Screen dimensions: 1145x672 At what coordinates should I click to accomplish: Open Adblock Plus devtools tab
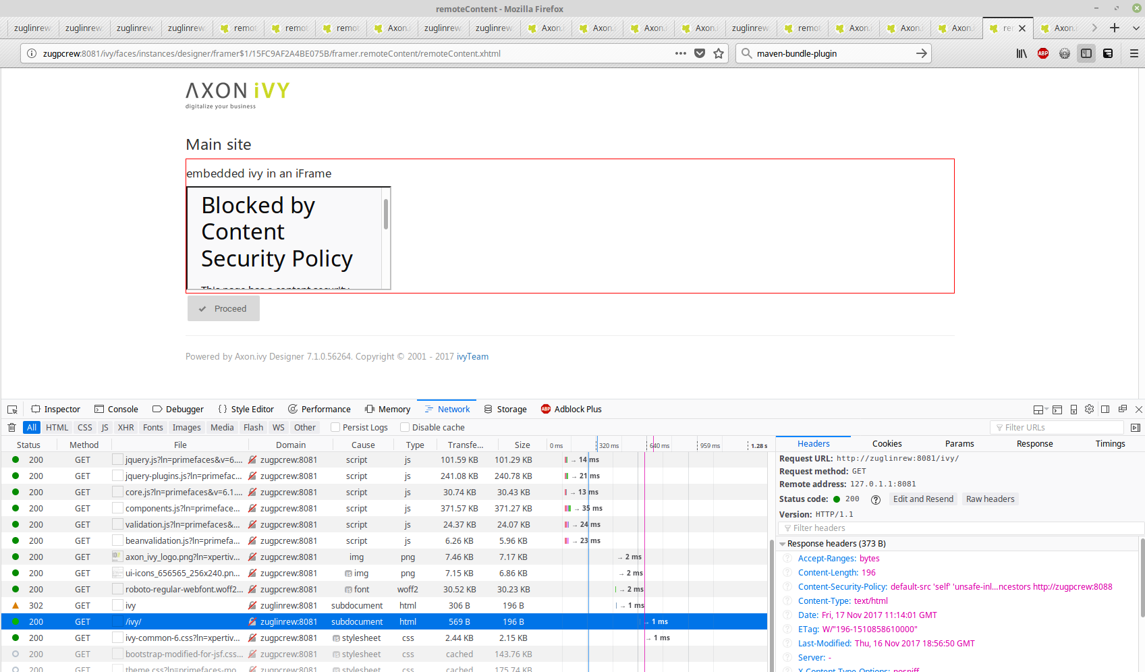571,410
